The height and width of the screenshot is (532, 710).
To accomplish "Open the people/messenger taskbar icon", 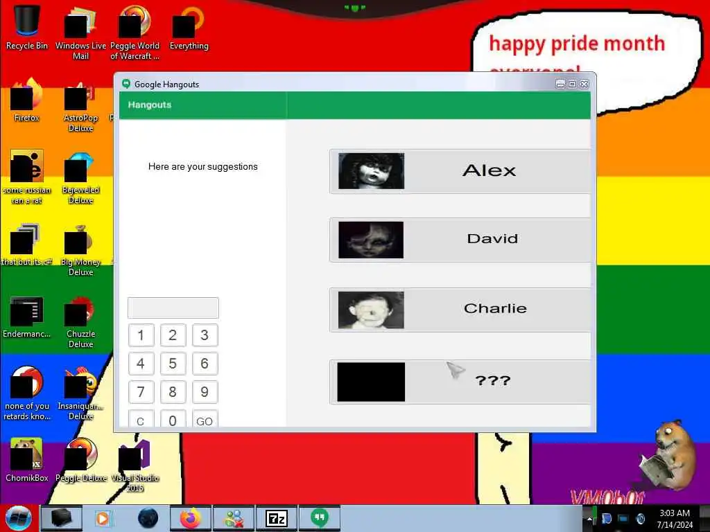I will click(x=234, y=518).
